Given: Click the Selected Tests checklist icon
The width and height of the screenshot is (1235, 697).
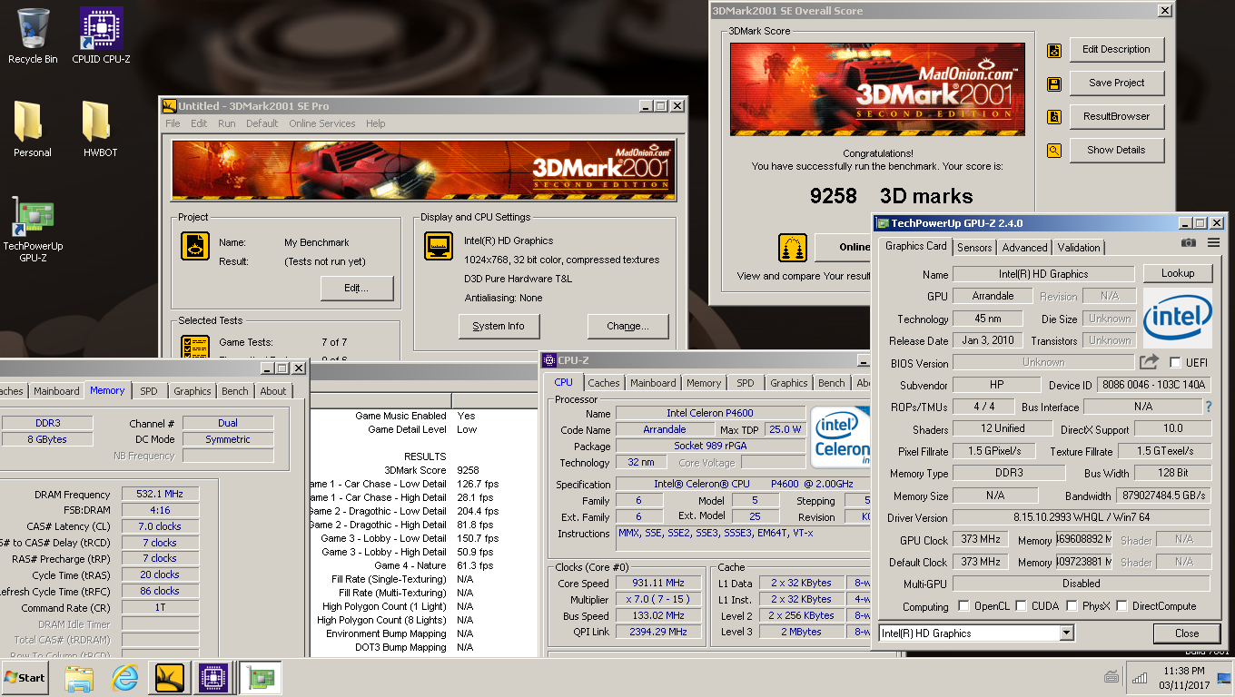Looking at the screenshot, I should [194, 348].
